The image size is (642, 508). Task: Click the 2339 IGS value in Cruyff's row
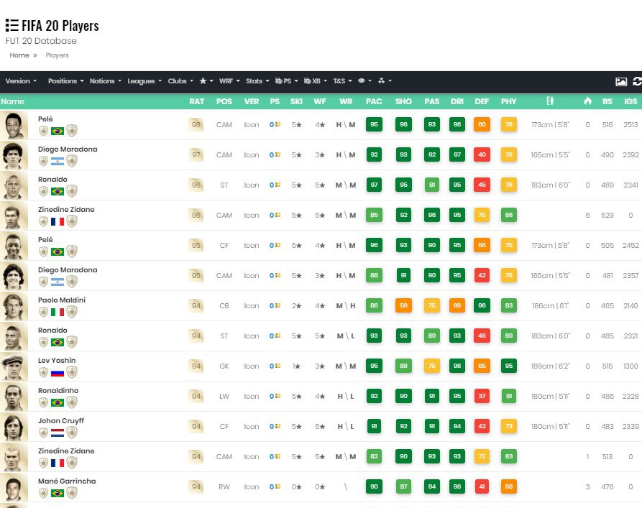click(630, 427)
